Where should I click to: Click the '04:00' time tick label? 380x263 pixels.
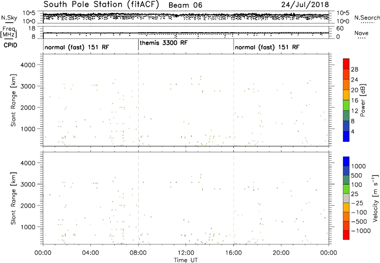coord(90,253)
